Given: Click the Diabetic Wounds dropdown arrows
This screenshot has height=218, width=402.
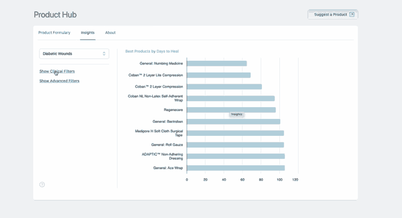Looking at the screenshot, I should coord(104,53).
